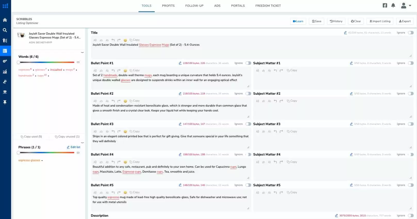Collapse the Words panel
The width and height of the screenshot is (417, 219).
click(82, 52)
